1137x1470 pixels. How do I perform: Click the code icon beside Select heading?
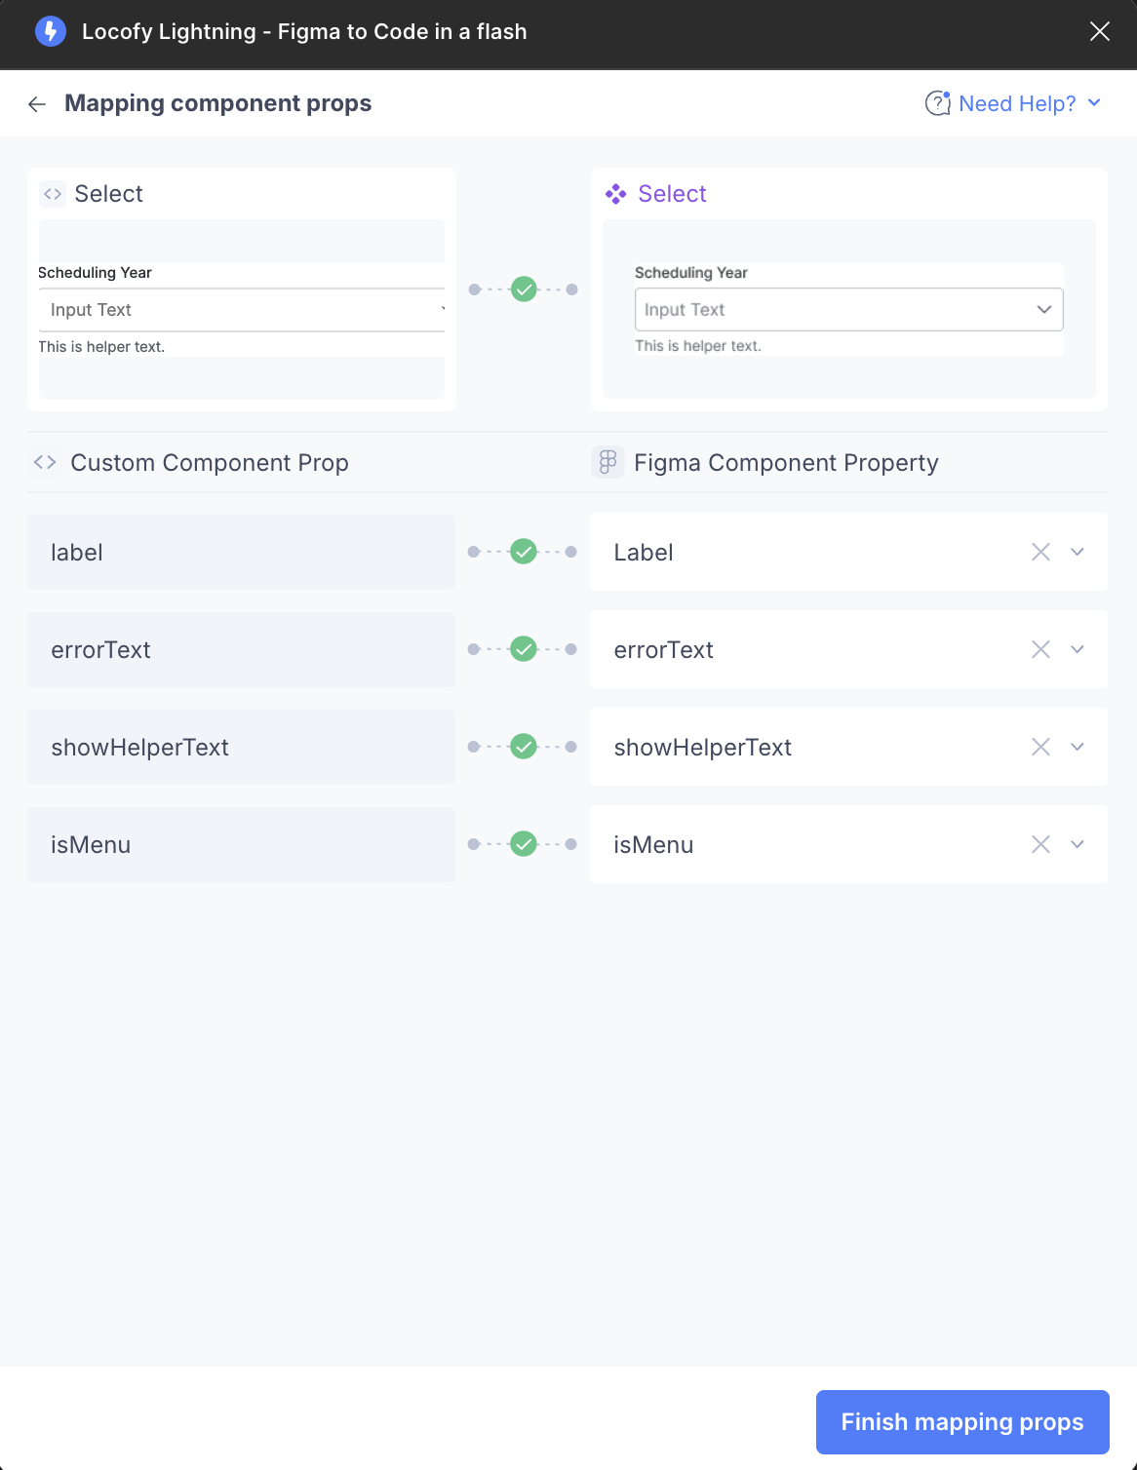(x=52, y=194)
